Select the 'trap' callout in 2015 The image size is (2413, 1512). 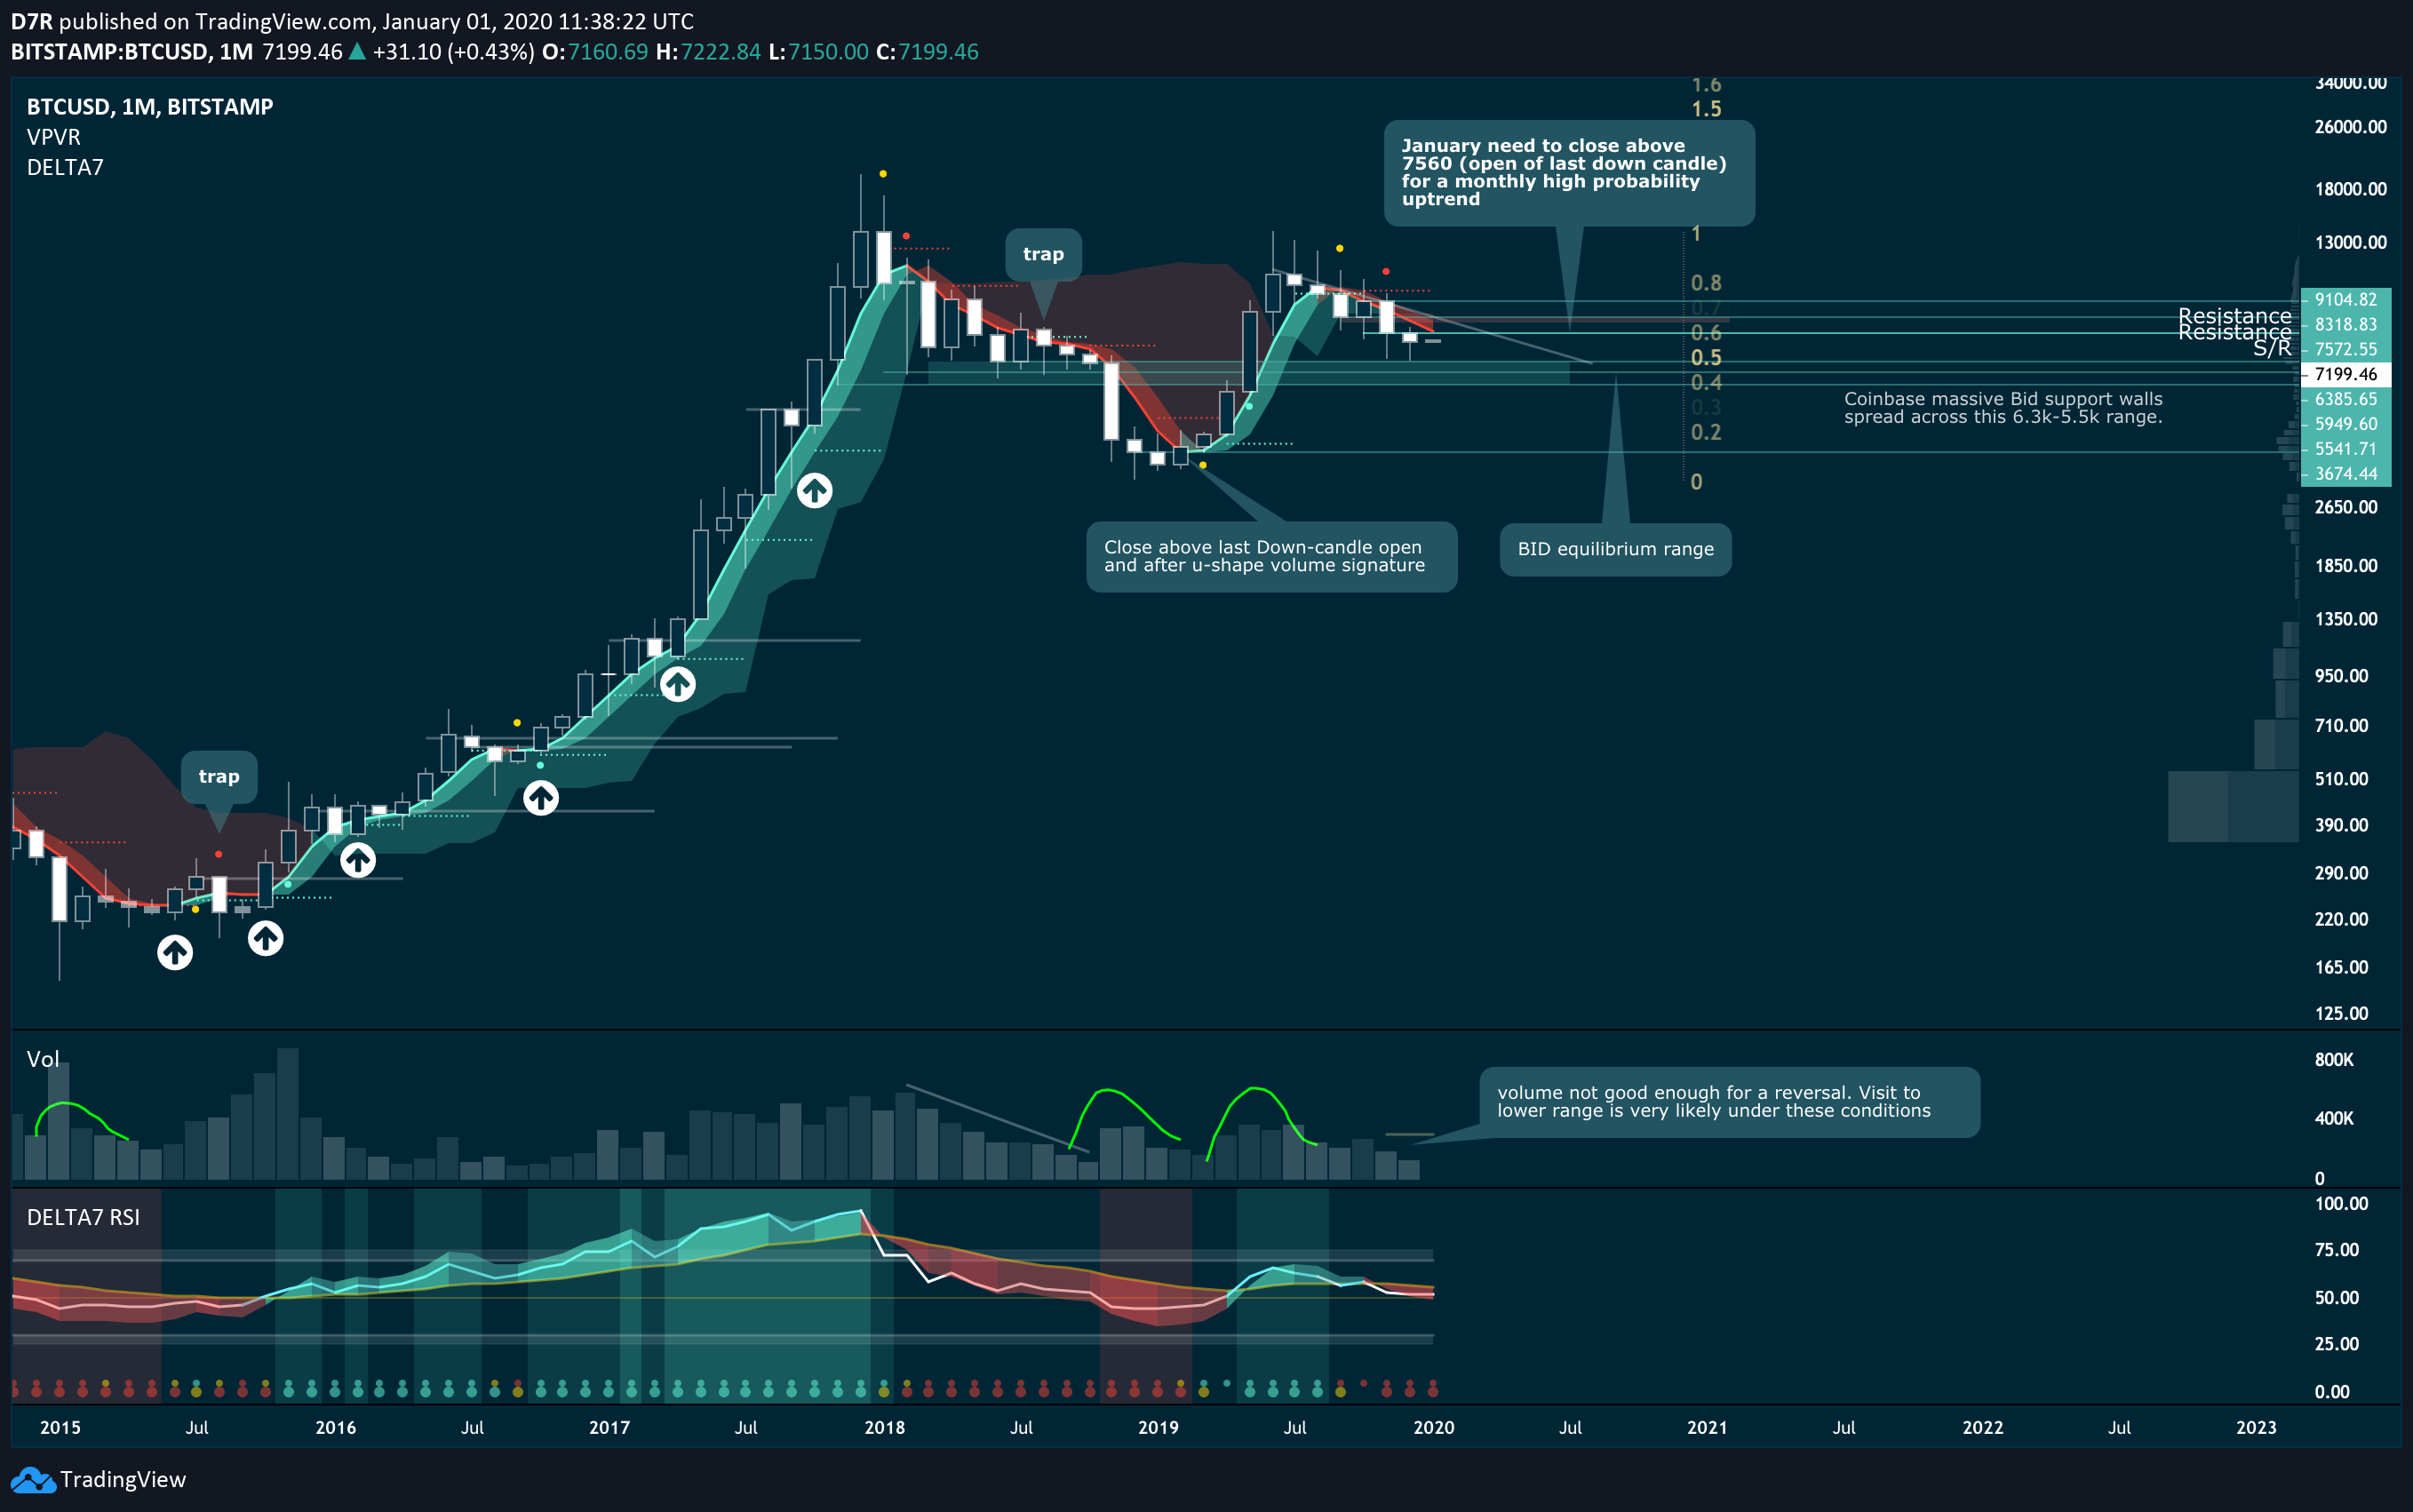pyautogui.click(x=219, y=776)
